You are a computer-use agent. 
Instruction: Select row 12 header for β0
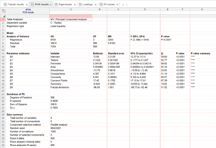[x=3, y=57]
